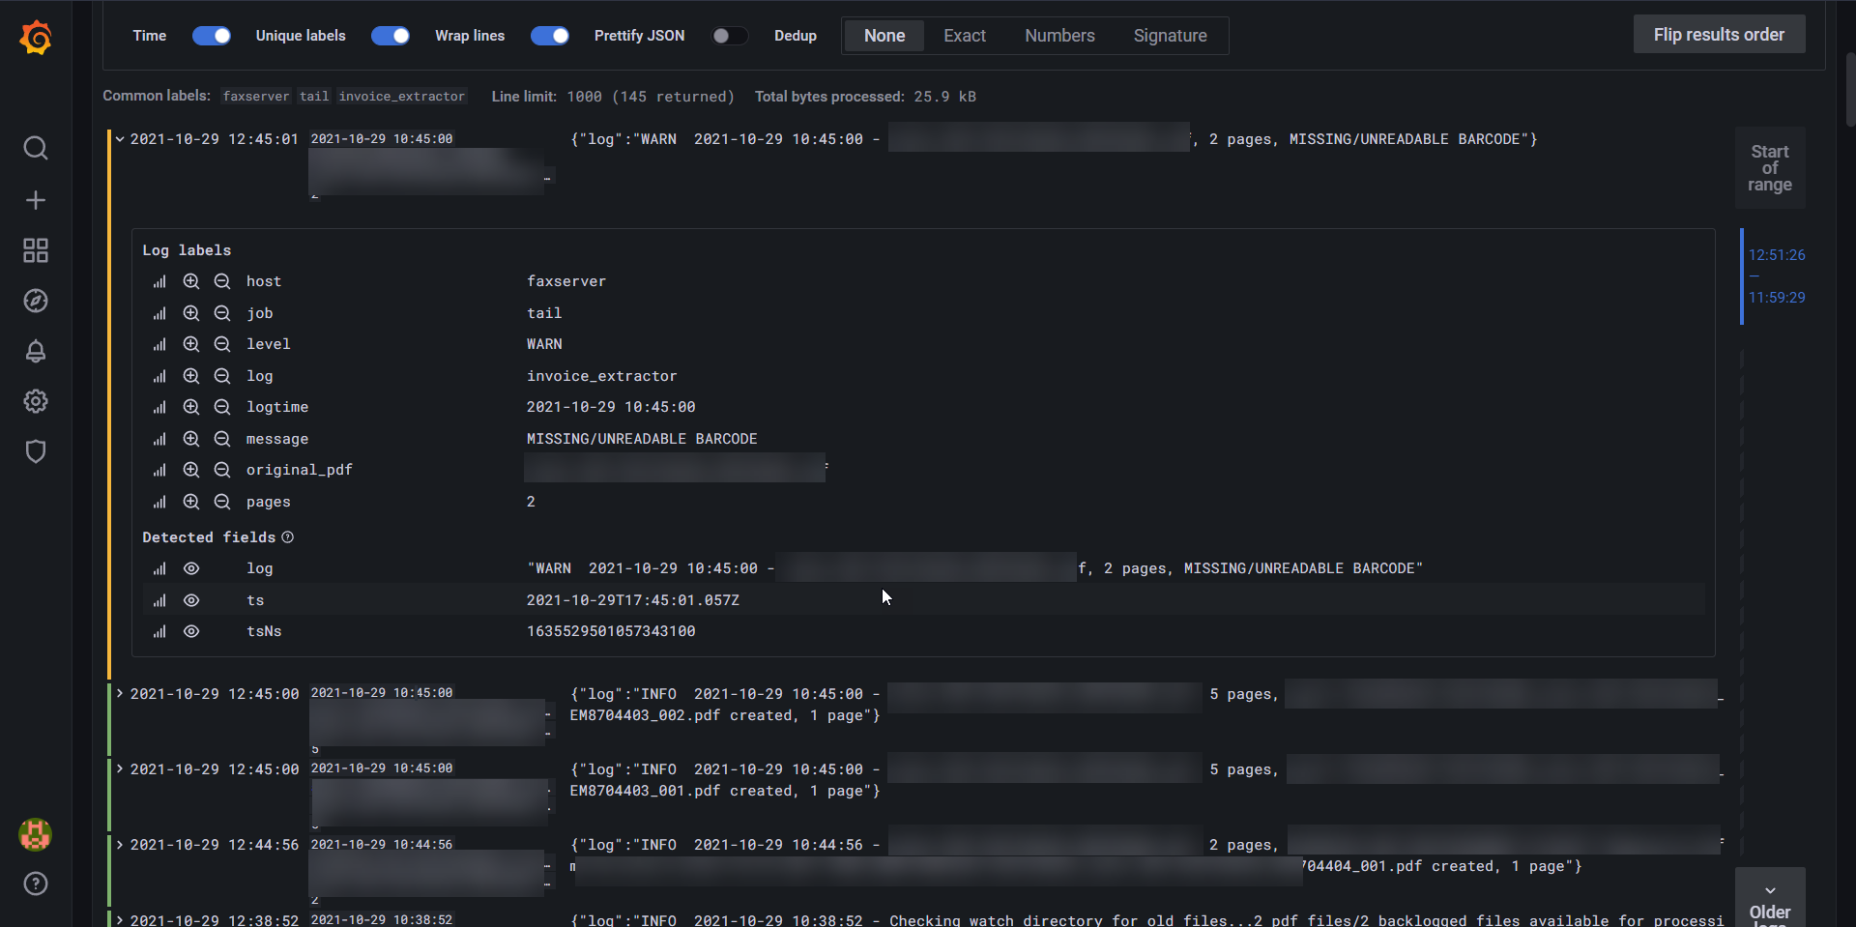
Task: Click the page scrollbar thumb
Action: pos(1850,89)
